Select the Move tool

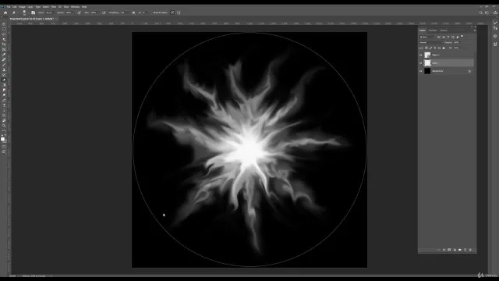pyautogui.click(x=4, y=24)
